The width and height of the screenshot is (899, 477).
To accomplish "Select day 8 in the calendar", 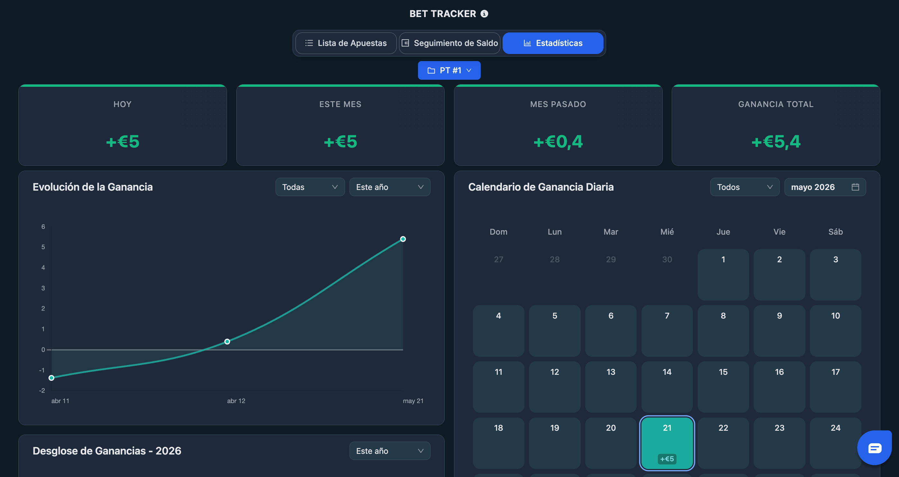I will coord(723,331).
